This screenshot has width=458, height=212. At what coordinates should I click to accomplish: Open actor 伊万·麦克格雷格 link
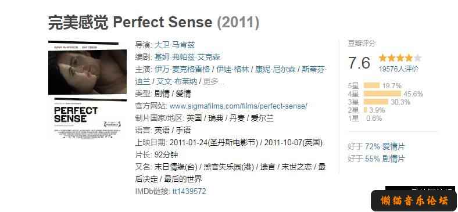183,69
